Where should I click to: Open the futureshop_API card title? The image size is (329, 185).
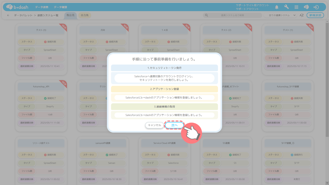(41, 87)
